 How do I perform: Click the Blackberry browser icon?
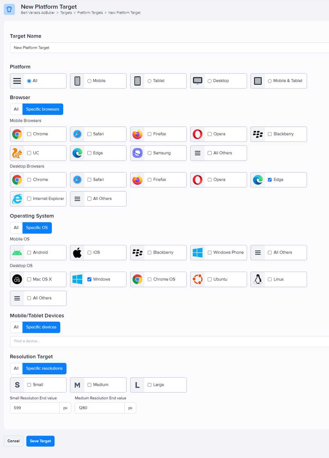click(x=258, y=134)
